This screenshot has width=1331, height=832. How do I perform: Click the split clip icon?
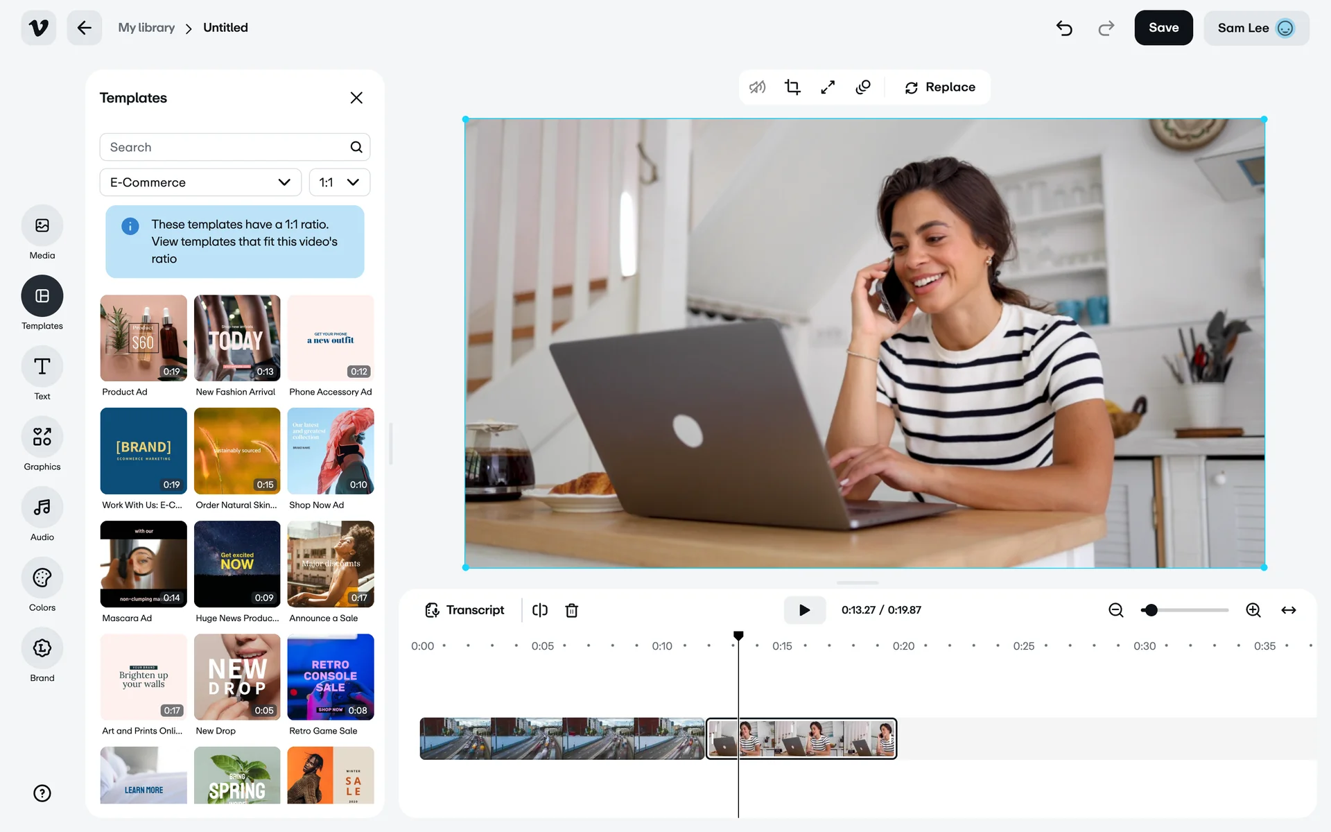[540, 610]
